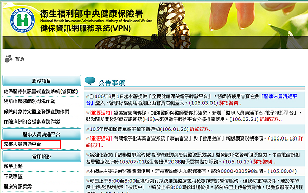Open 院所申報醫師別概況作業 in the sidebar
This screenshot has width=308, height=193.
tap(29, 101)
